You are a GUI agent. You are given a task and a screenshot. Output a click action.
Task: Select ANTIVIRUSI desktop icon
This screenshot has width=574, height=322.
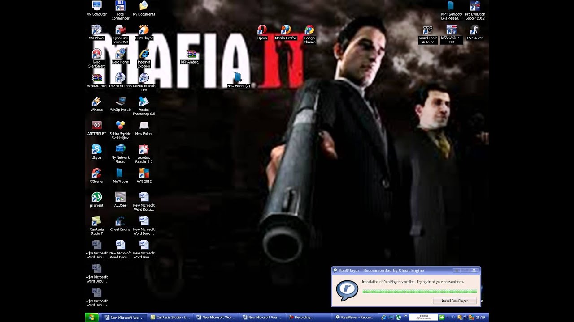click(96, 128)
